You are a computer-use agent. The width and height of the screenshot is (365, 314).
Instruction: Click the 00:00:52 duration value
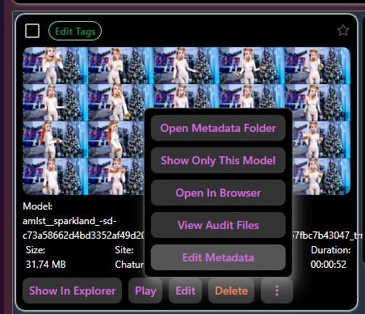329,265
